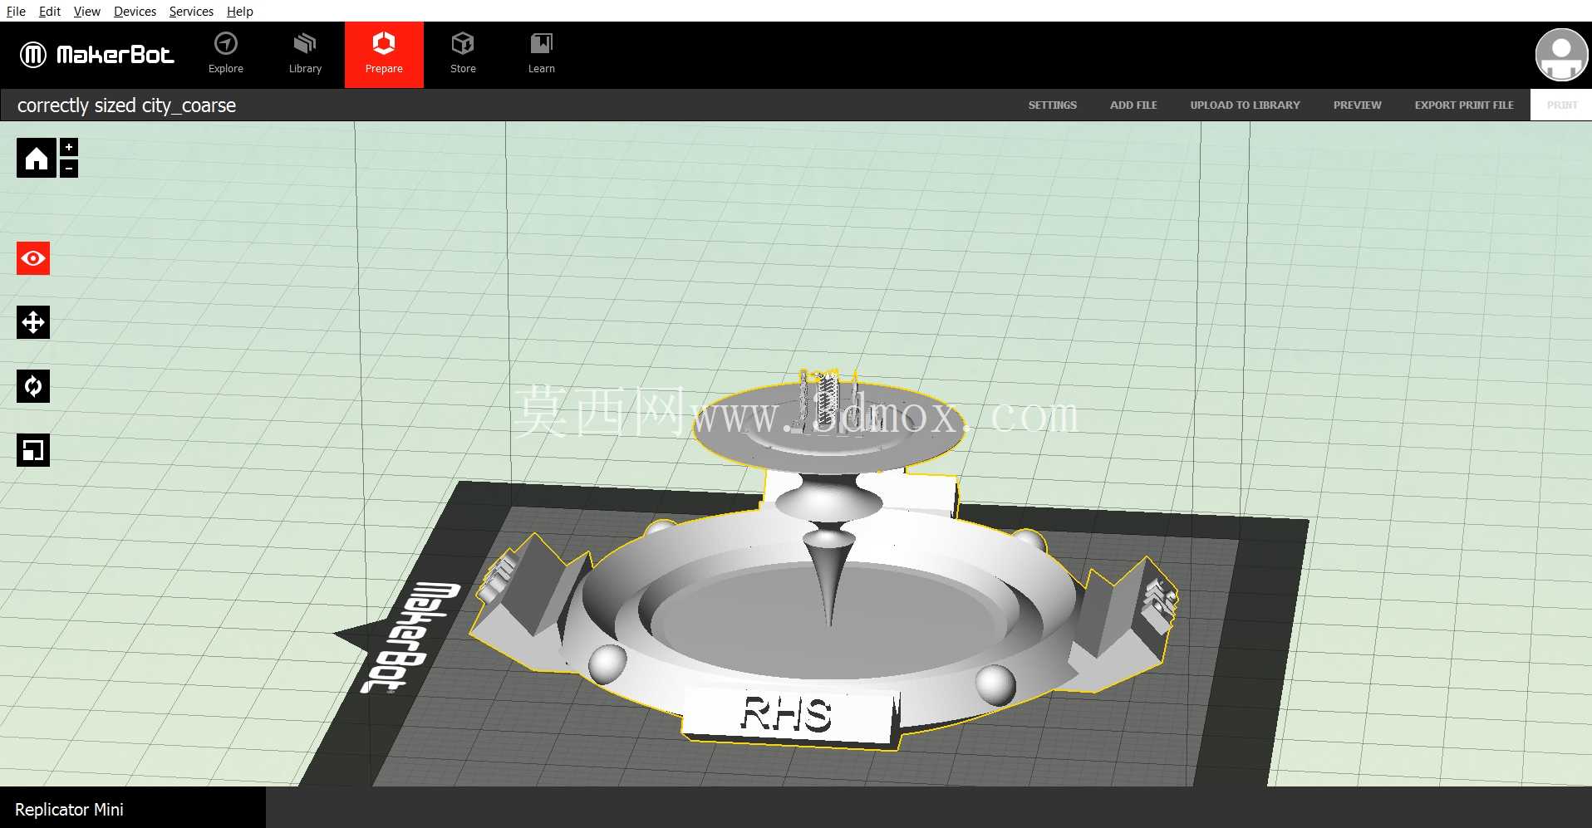Click the file name 'correctly sized city_coarse'

(x=126, y=105)
